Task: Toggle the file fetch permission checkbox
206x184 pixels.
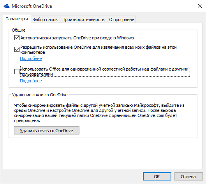Action: tap(17, 50)
